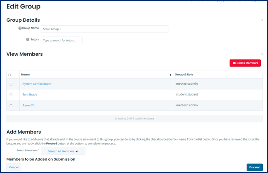The width and height of the screenshot is (268, 173).
Task: Click the Showing 3 of 3 total members text
Action: 134,118
